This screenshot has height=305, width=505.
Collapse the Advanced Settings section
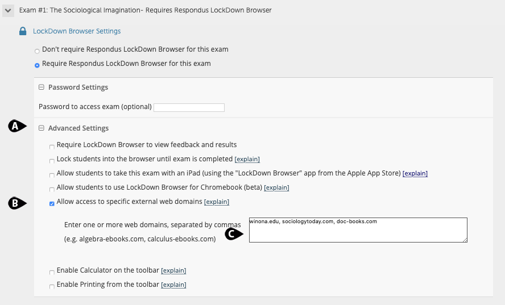click(41, 128)
